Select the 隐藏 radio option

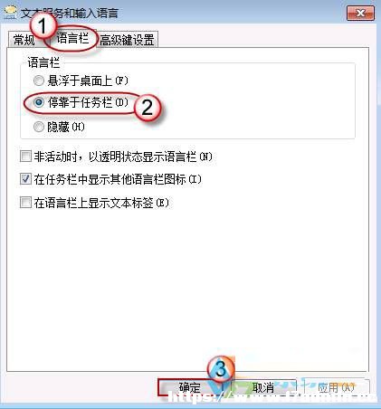click(x=39, y=127)
